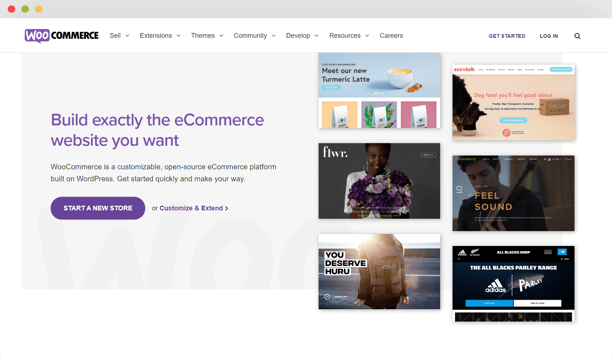Go to the Careers page
The height and width of the screenshot is (355, 612).
(391, 36)
